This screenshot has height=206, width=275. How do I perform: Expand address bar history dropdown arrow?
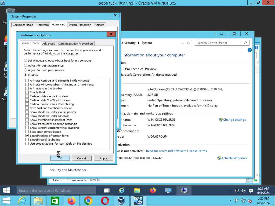183,43
